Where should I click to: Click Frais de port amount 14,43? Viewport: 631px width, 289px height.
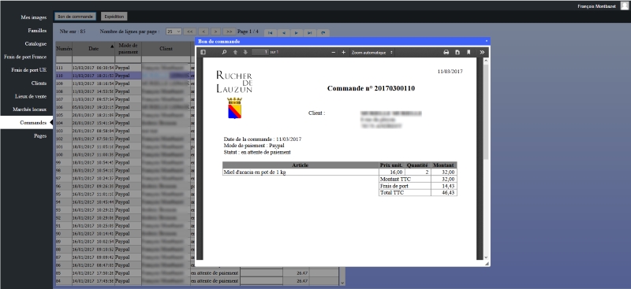pyautogui.click(x=448, y=186)
